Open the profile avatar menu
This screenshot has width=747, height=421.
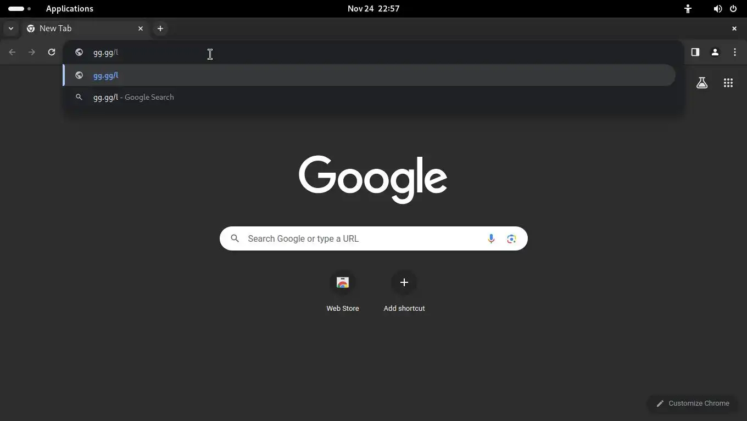[715, 52]
